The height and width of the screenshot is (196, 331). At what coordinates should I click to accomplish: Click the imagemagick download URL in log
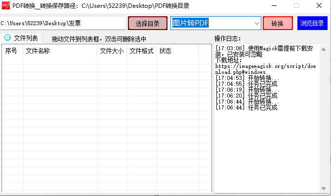266,69
